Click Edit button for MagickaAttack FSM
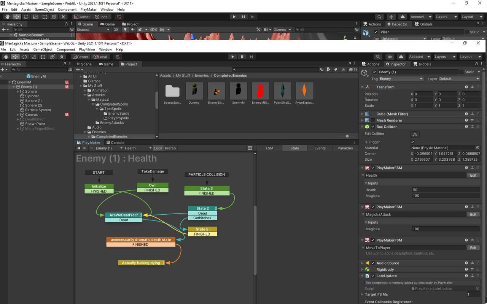Image resolution: width=487 pixels, height=304 pixels. [473, 214]
